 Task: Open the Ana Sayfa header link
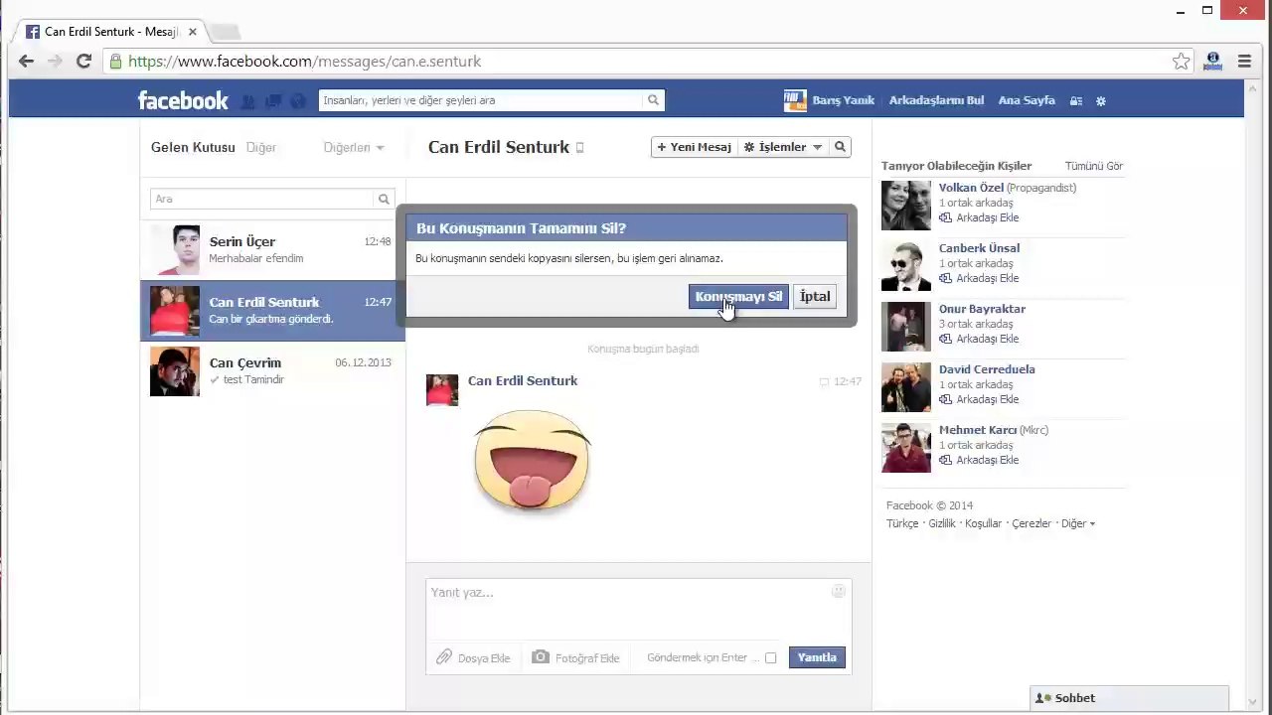(1027, 100)
